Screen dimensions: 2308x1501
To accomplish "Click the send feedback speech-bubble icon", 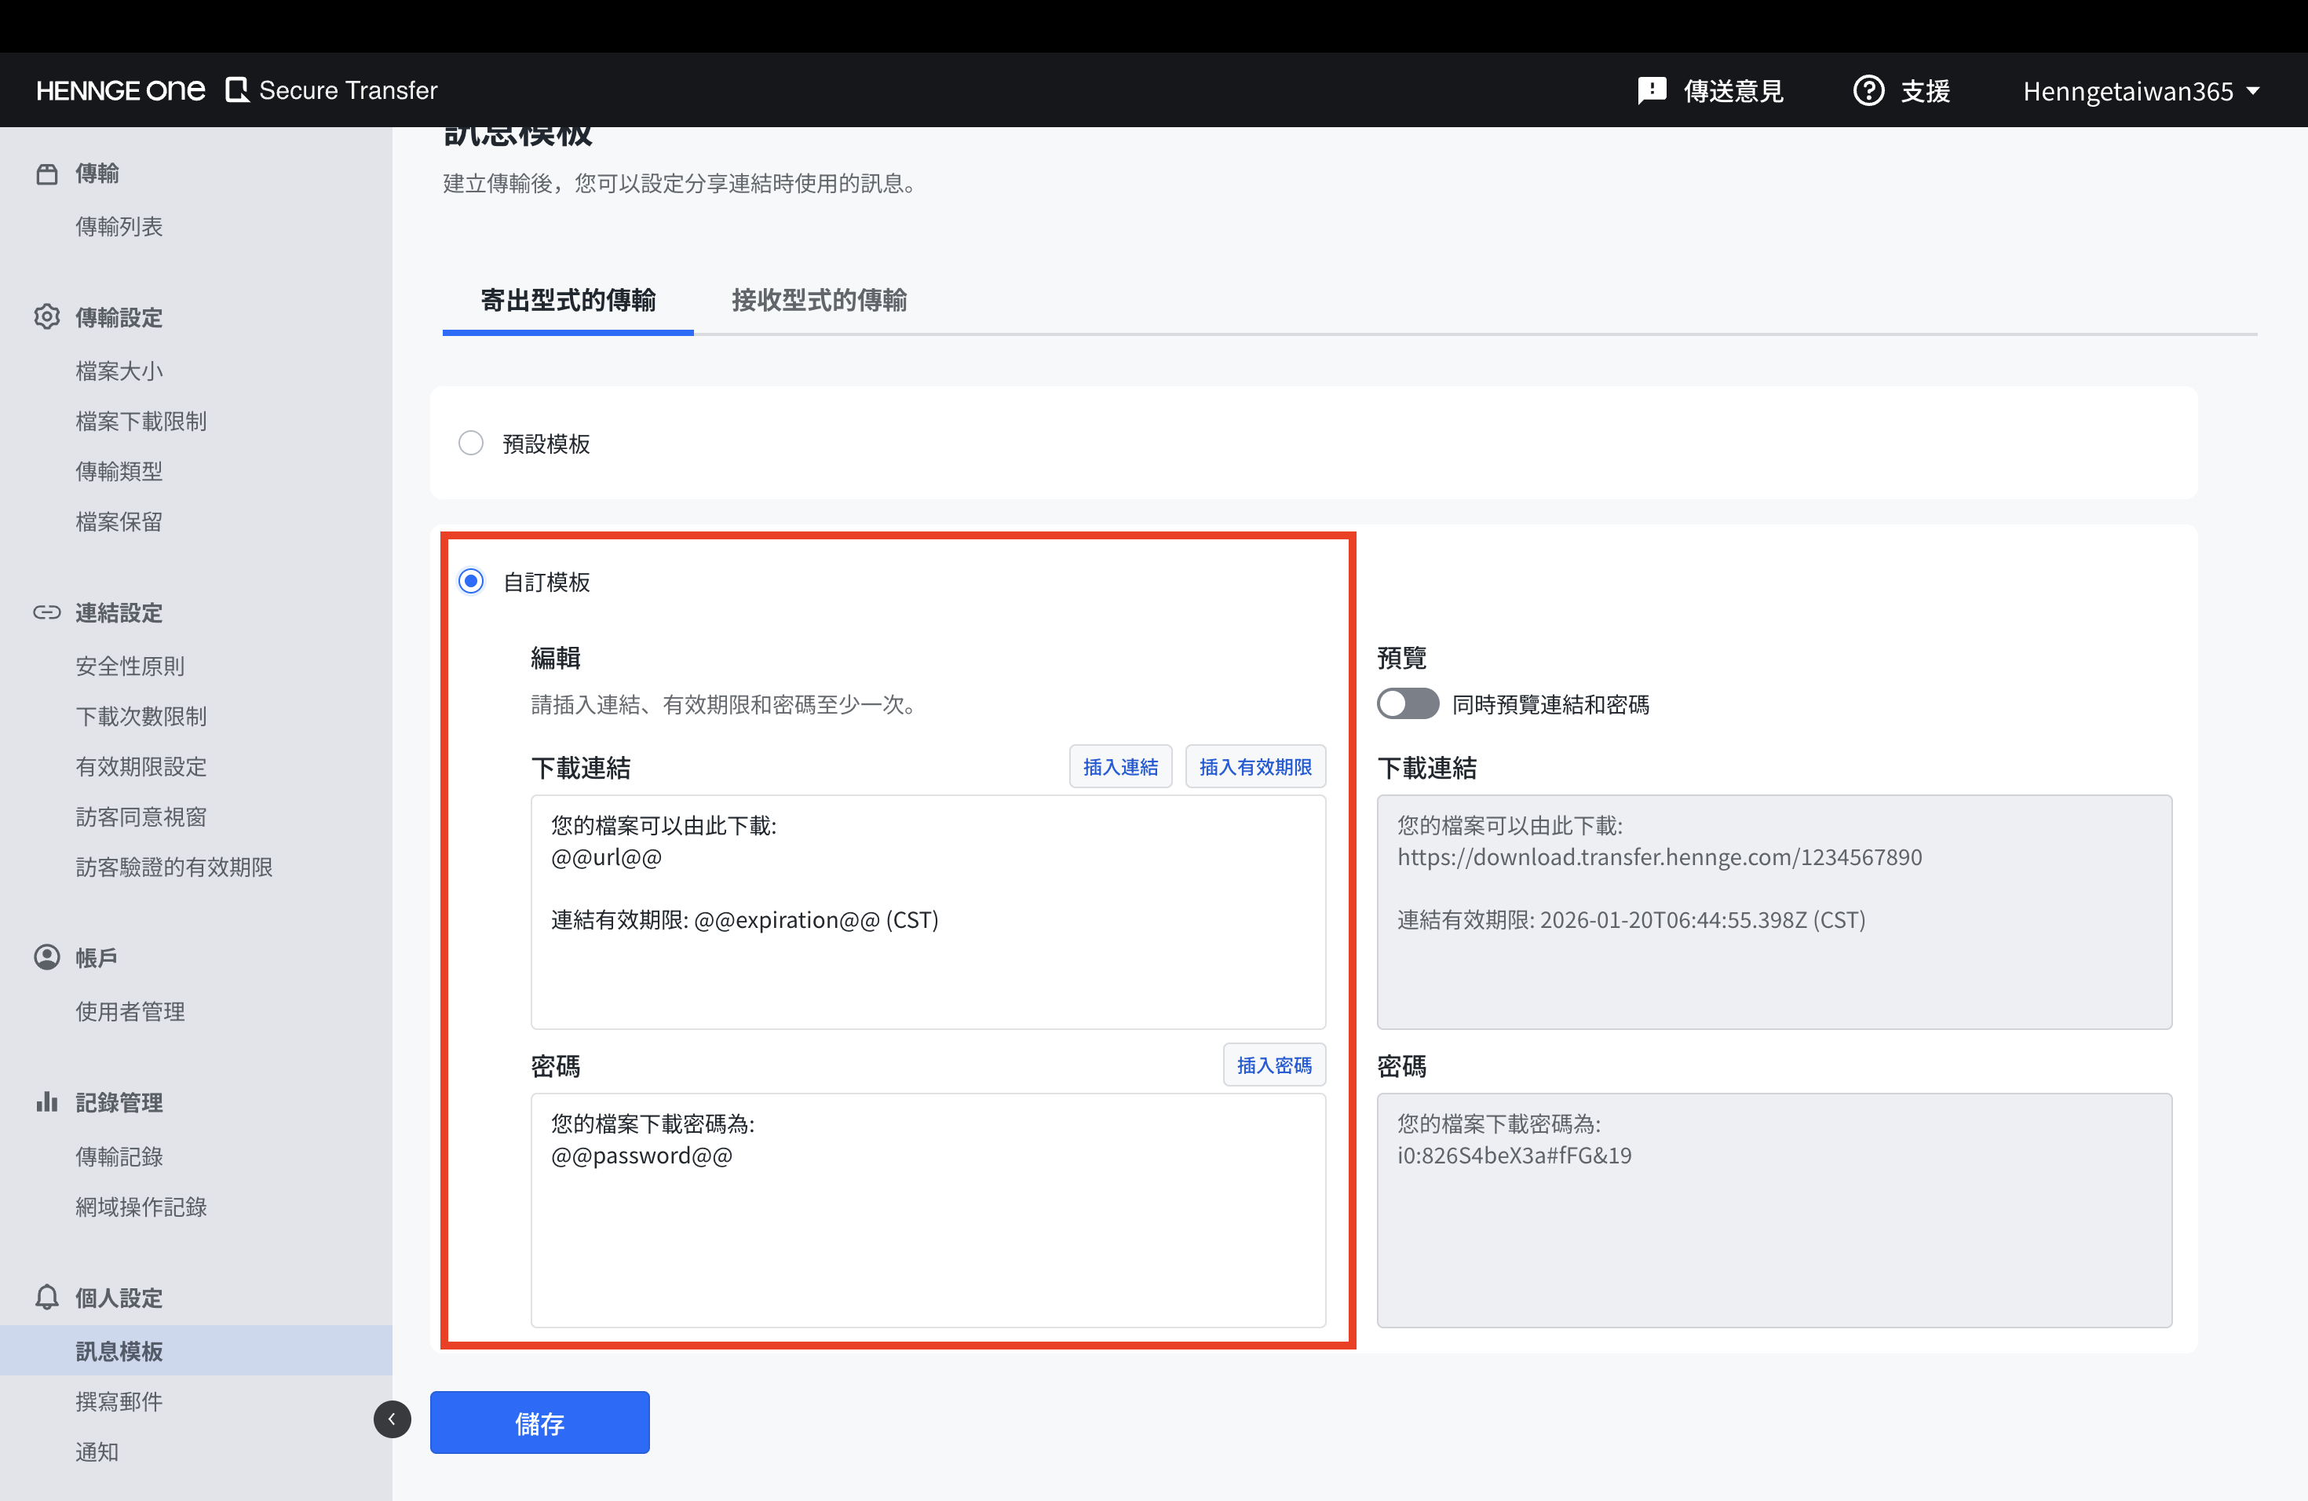I will pos(1650,90).
